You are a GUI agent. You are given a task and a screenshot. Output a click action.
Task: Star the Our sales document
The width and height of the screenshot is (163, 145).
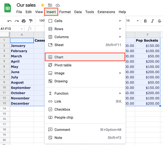43,5
